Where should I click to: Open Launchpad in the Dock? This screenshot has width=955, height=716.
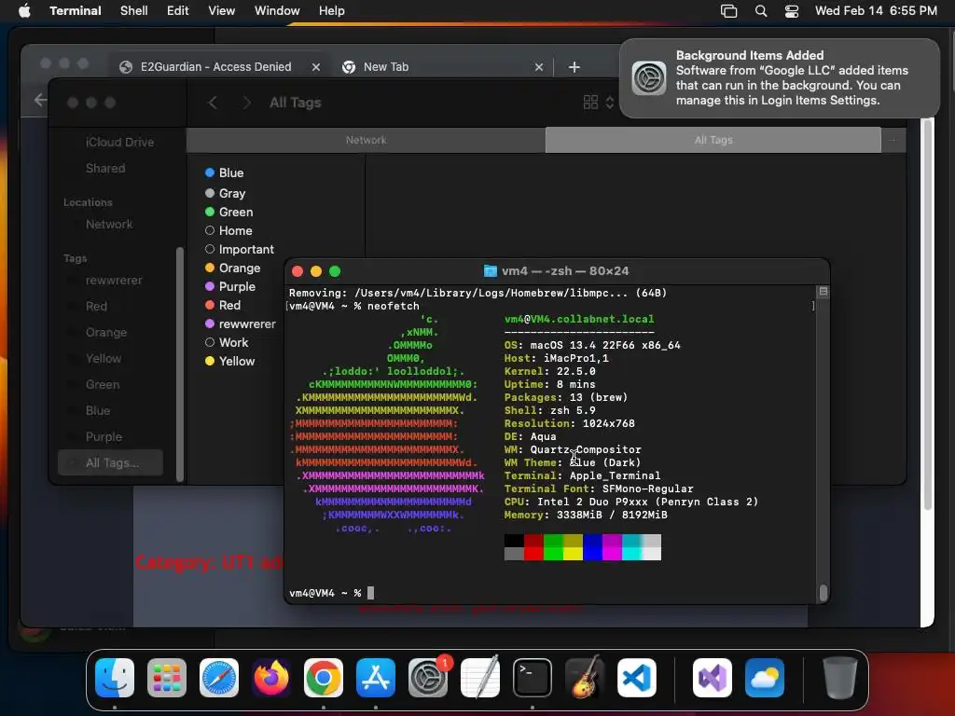[x=167, y=678]
